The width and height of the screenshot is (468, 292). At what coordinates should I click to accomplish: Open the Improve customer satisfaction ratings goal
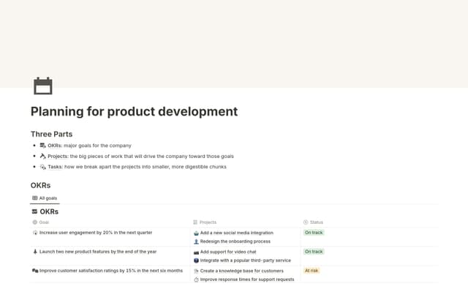click(110, 271)
